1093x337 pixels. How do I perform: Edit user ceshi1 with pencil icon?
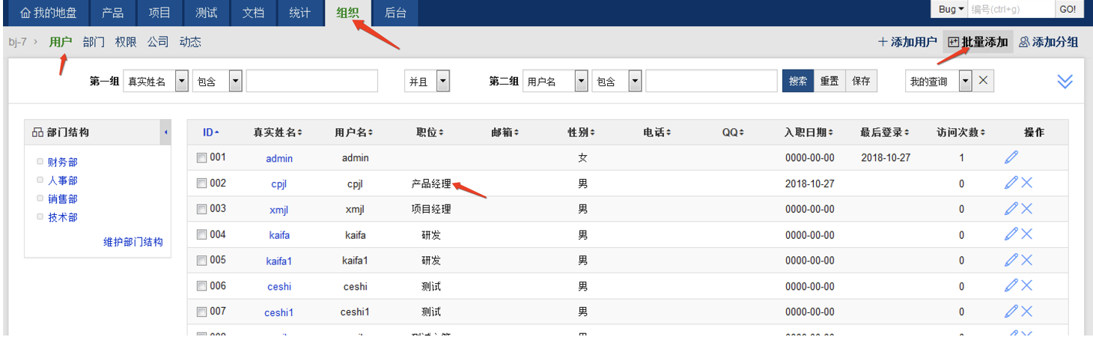(1011, 311)
